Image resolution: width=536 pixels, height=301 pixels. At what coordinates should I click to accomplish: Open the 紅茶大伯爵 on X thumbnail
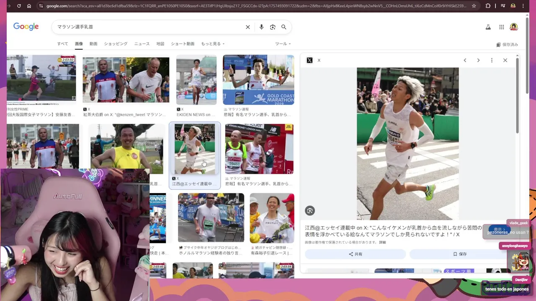pyautogui.click(x=126, y=80)
